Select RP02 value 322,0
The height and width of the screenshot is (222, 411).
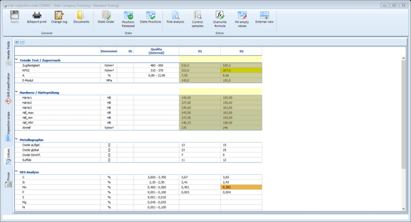200,71
